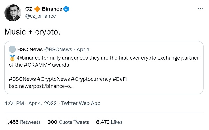
Task: View the 8,473 Likes list
Action: [109, 122]
